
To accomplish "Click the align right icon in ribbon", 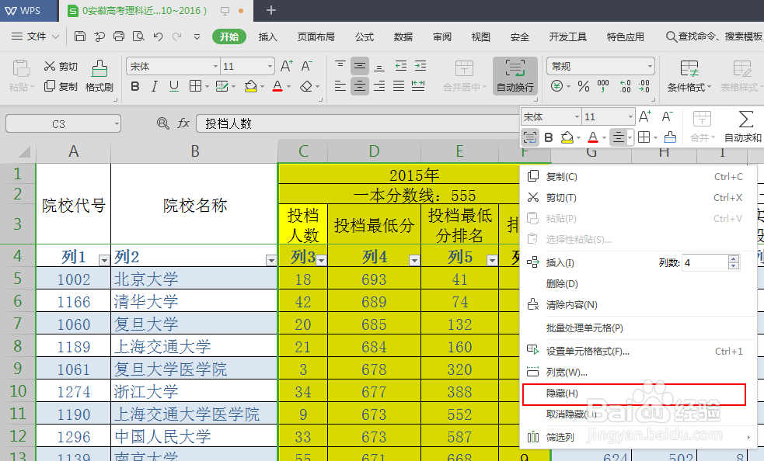I will [379, 86].
